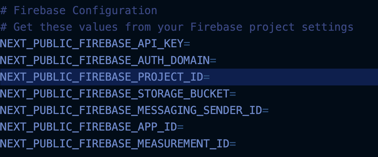Viewport: 378px width, 157px height.
Task: Click the NEXT_PUBLIC_FIREBASE_APP_ID variable name
Action: 89,127
